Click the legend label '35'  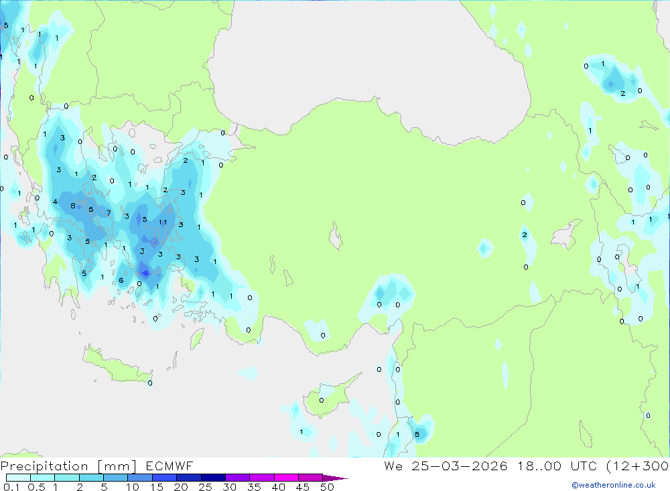pyautogui.click(x=254, y=487)
